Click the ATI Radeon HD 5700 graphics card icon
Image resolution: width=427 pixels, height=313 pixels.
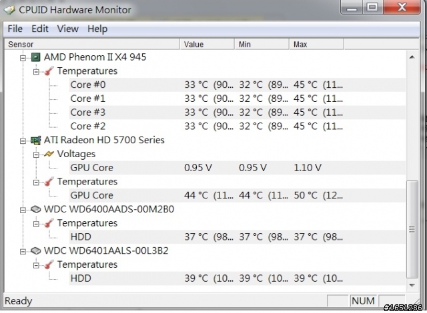click(x=35, y=141)
